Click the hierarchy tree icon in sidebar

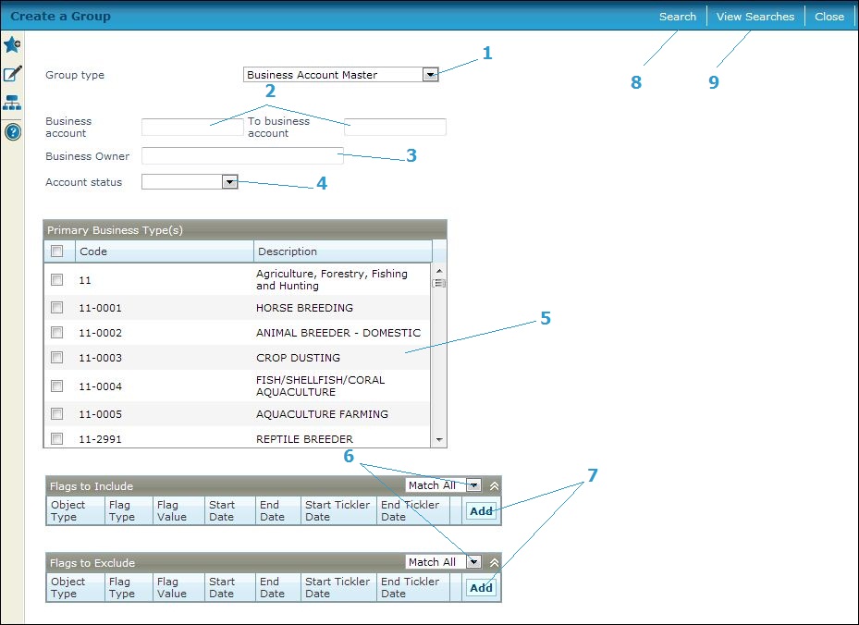12,103
